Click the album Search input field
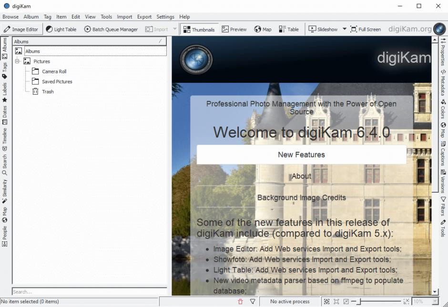 pos(90,292)
